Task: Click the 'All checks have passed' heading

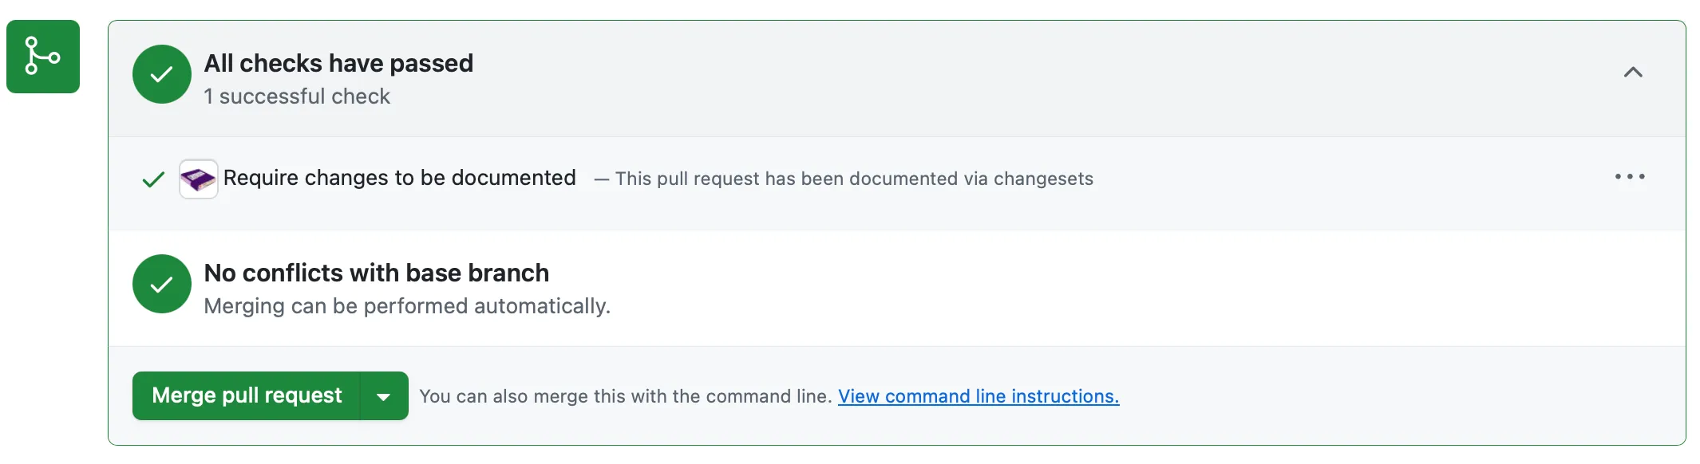Action: pyautogui.click(x=338, y=63)
